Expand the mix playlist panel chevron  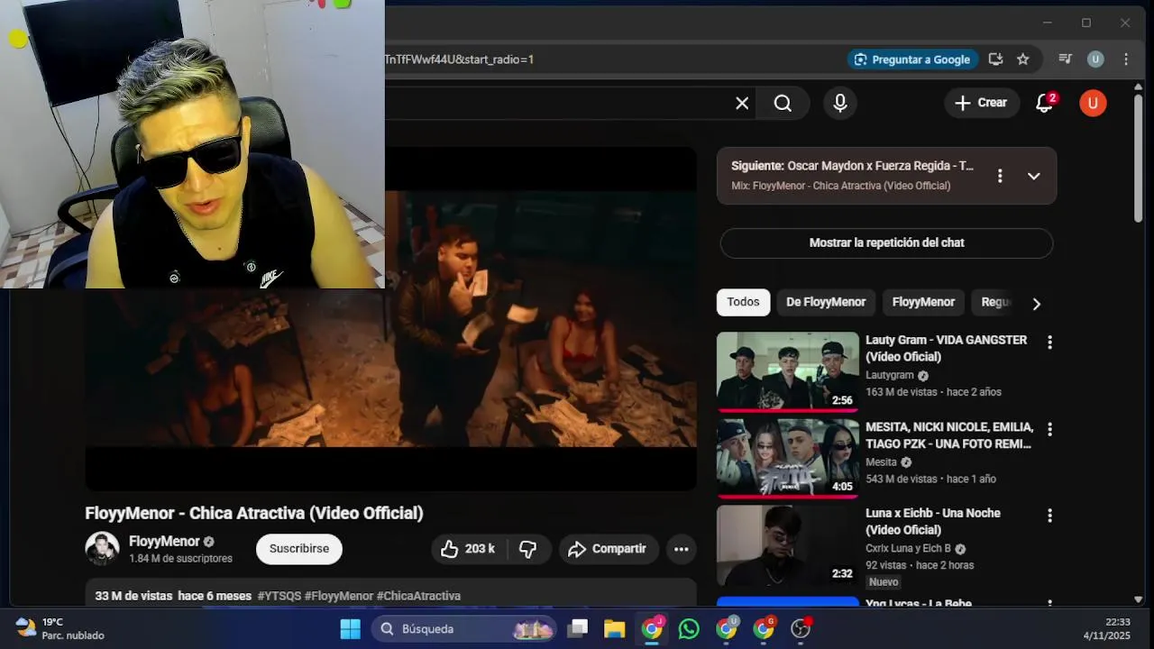click(1034, 176)
